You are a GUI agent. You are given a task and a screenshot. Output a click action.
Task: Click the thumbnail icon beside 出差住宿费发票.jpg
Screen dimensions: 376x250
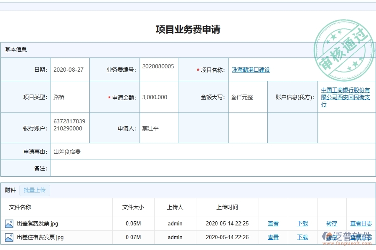[9, 237]
